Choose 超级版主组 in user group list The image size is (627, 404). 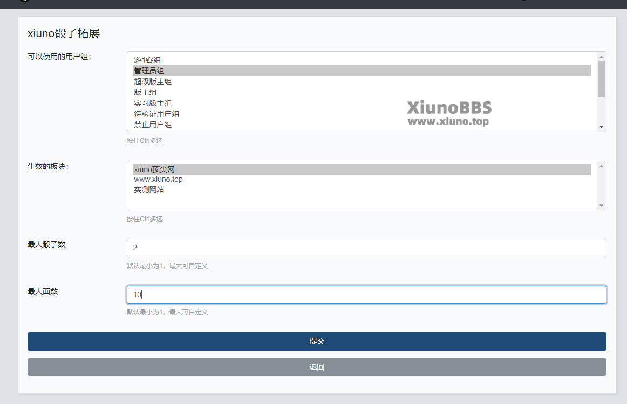point(362,81)
